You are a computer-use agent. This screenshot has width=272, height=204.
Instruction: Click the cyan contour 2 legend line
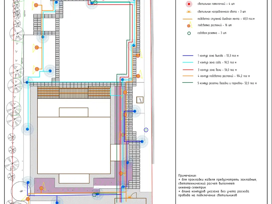[x=188, y=62]
